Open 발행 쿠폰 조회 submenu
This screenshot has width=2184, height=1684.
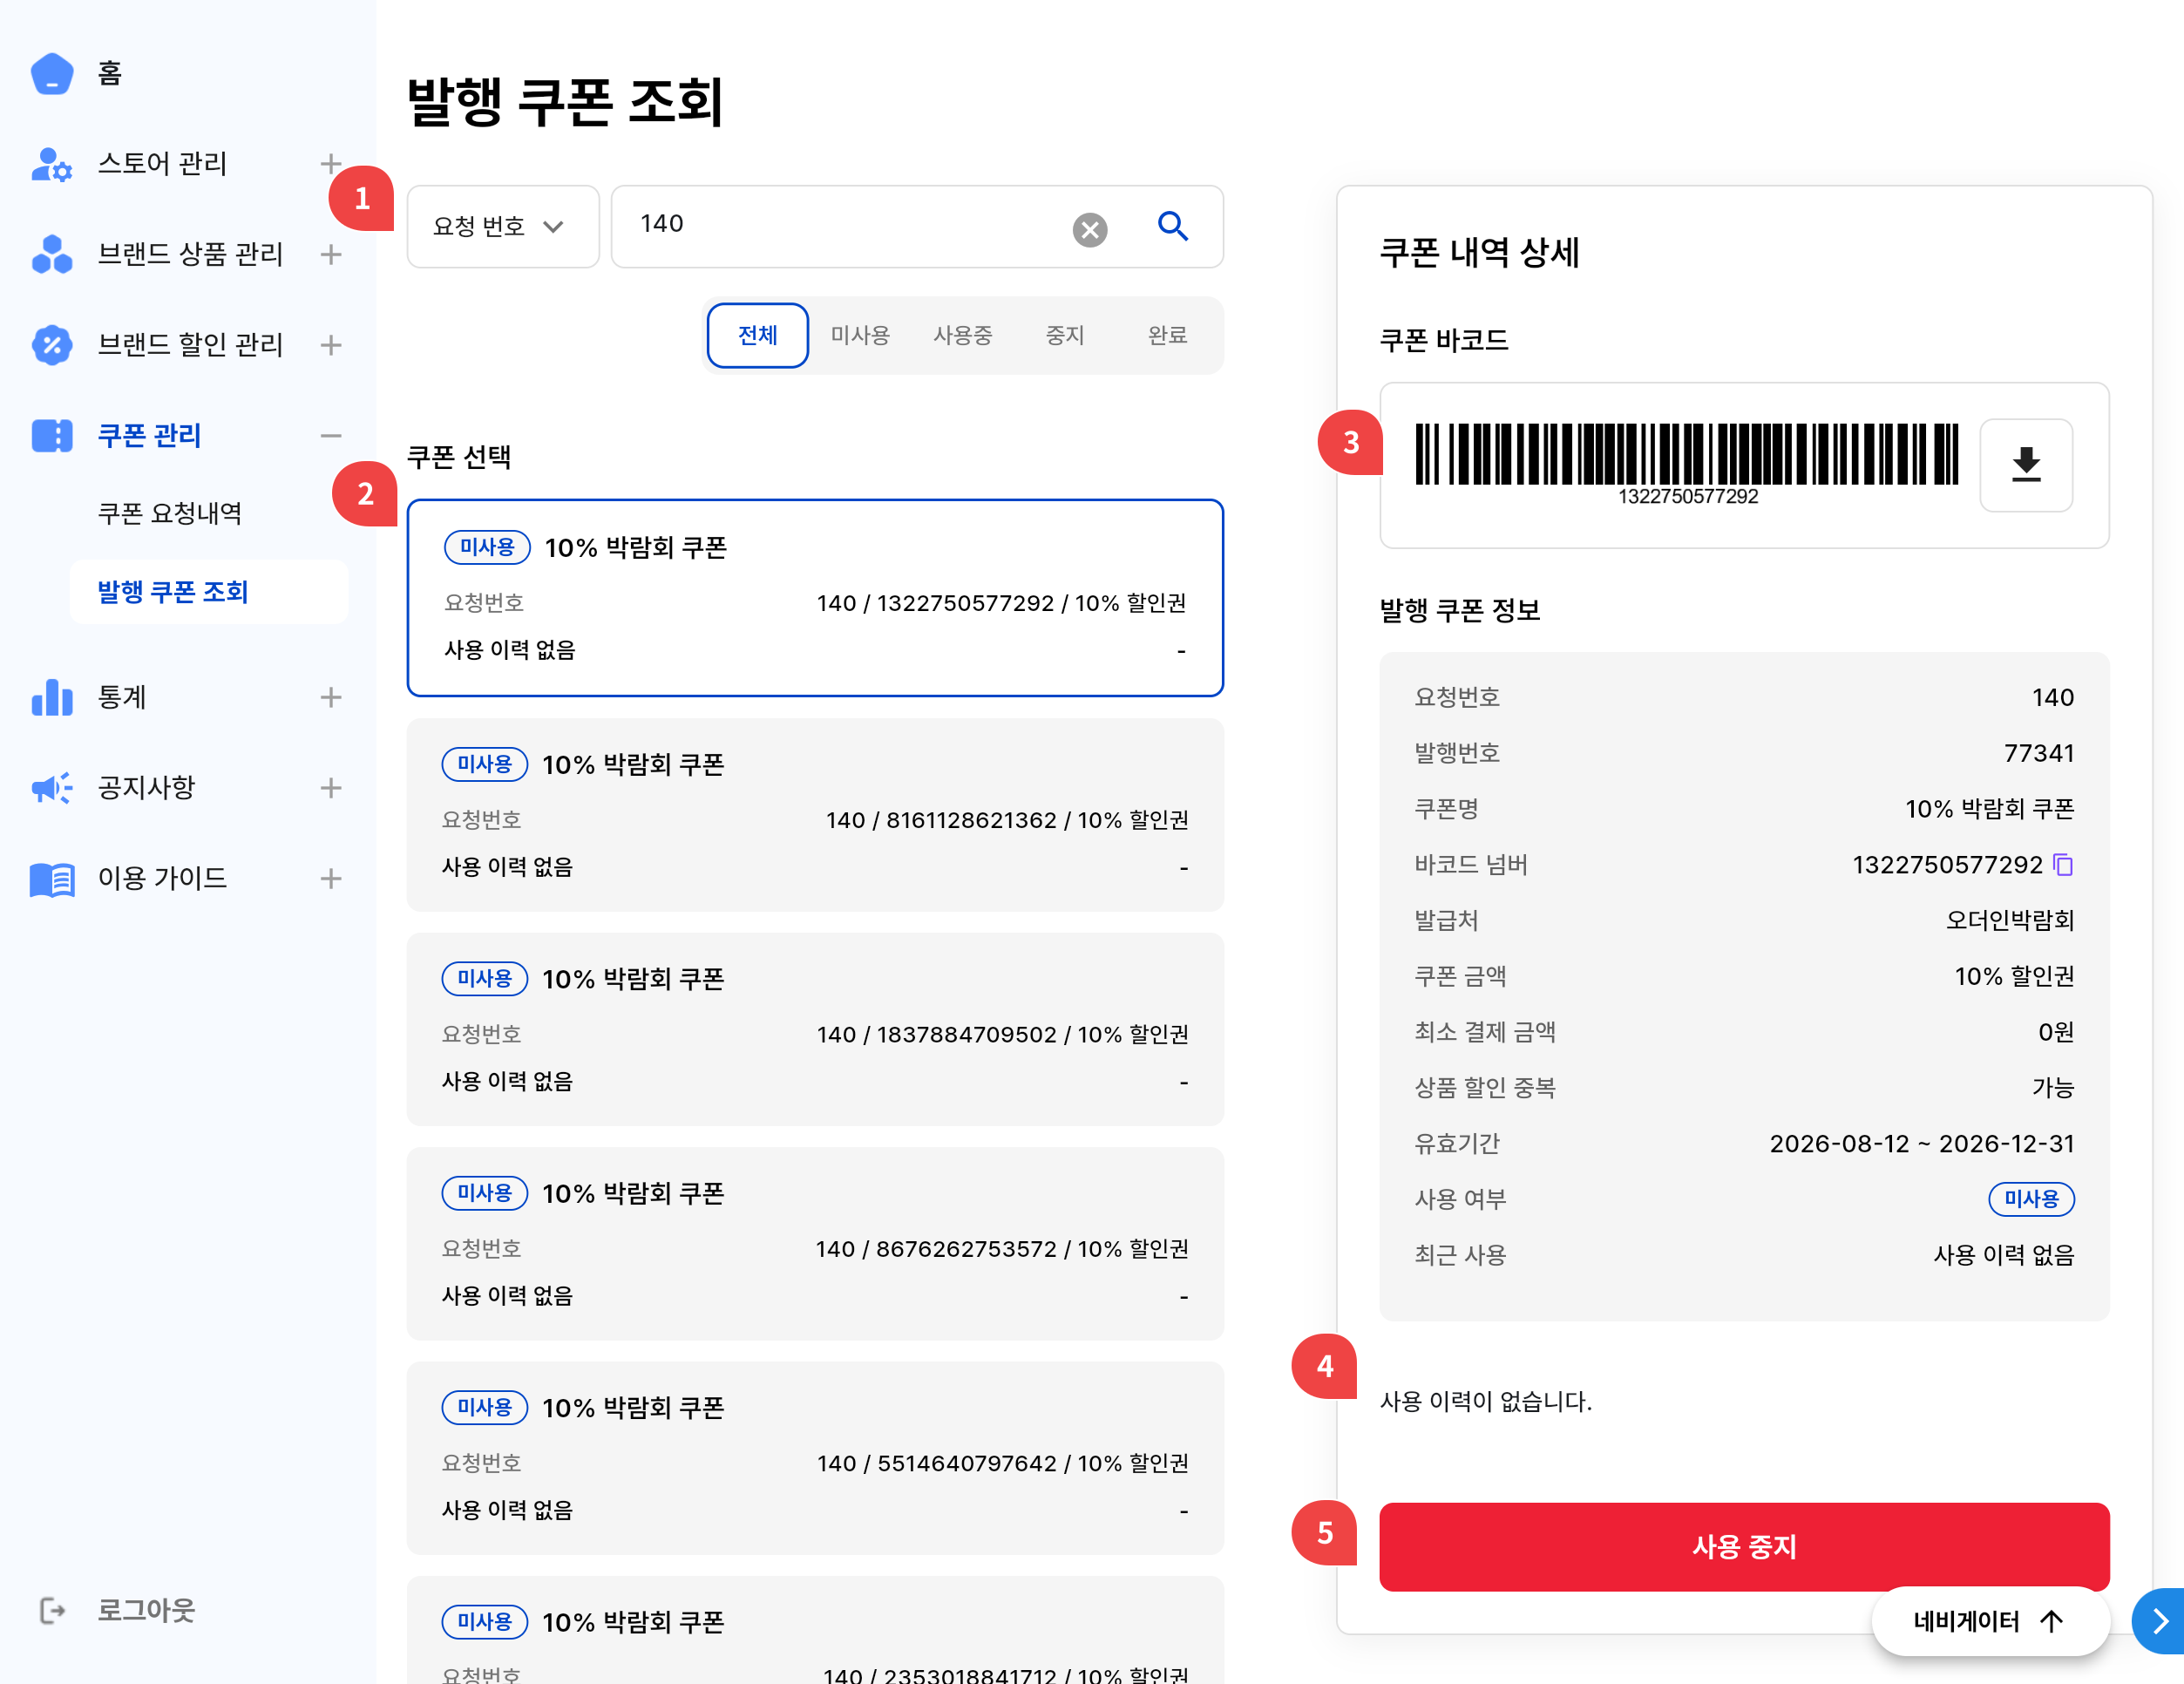209,592
